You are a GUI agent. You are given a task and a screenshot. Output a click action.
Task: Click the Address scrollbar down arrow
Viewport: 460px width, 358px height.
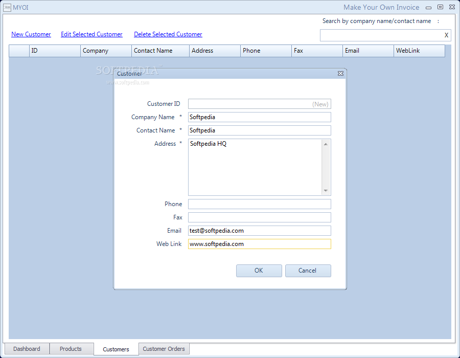pyautogui.click(x=326, y=191)
